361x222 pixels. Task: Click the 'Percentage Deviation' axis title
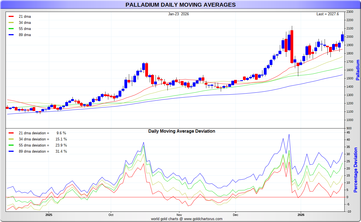coord(356,170)
